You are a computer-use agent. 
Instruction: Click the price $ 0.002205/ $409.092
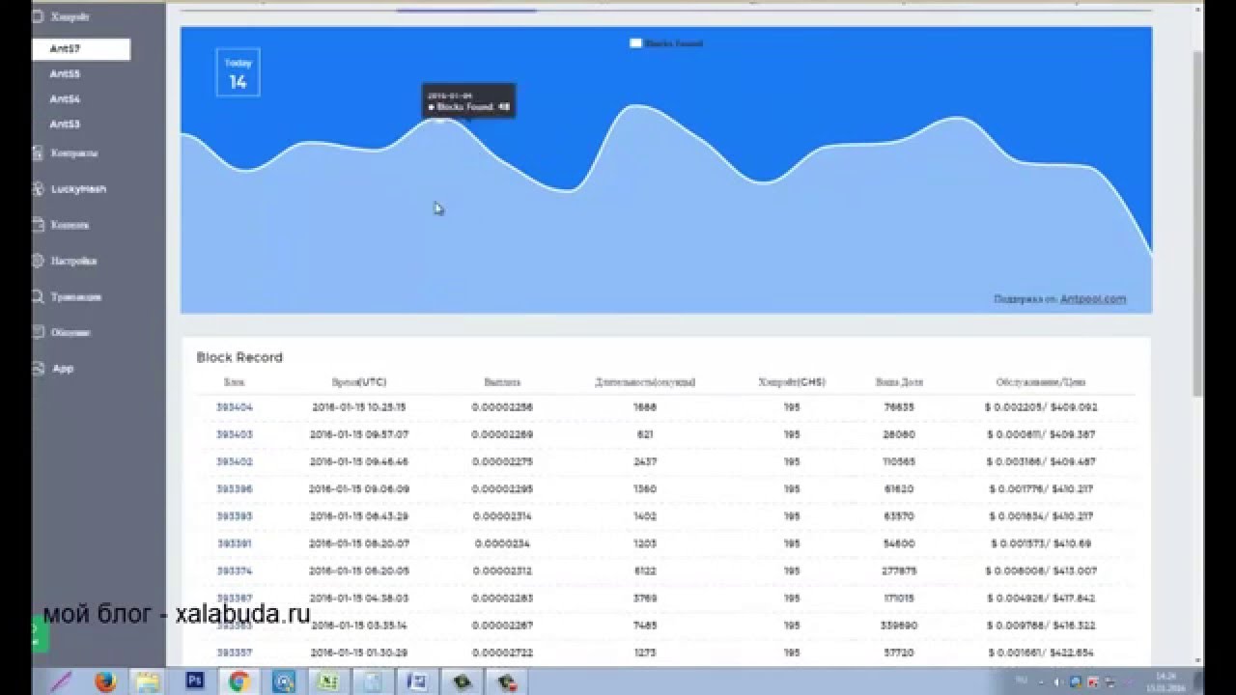(1041, 407)
